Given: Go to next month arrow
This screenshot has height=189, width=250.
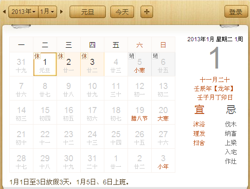Looking at the screenshot, I should [x=62, y=12].
